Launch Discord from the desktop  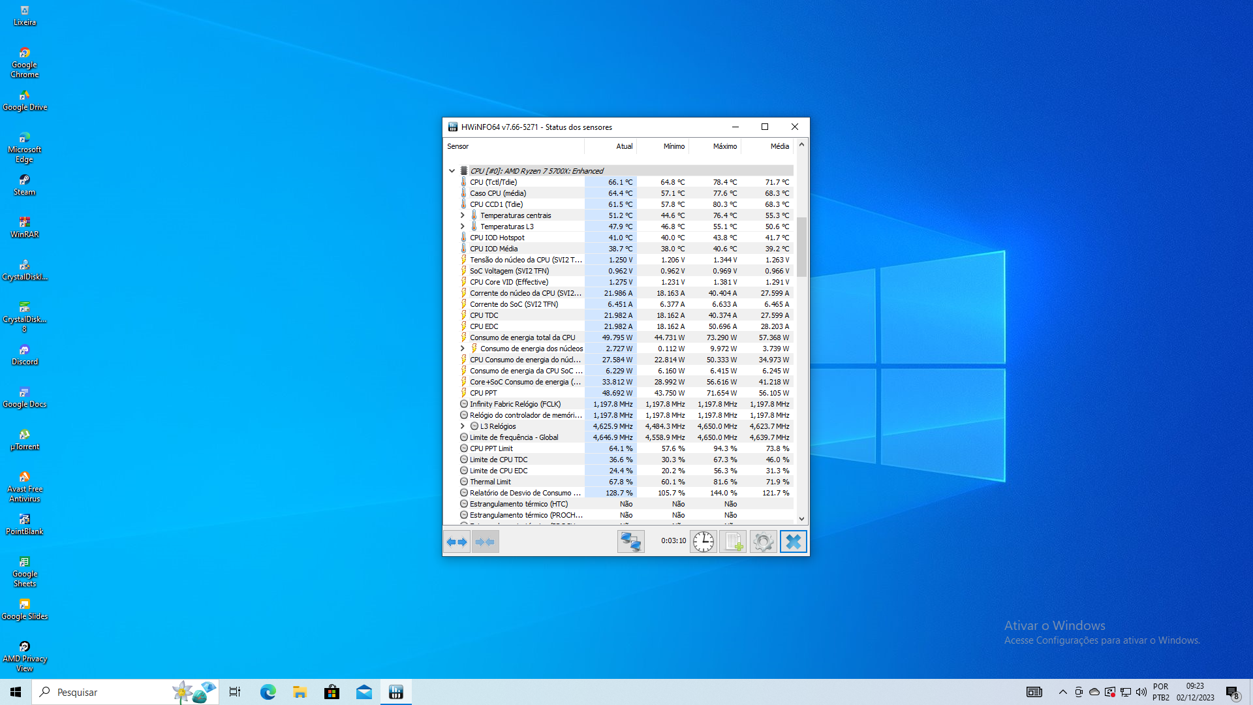(x=25, y=355)
